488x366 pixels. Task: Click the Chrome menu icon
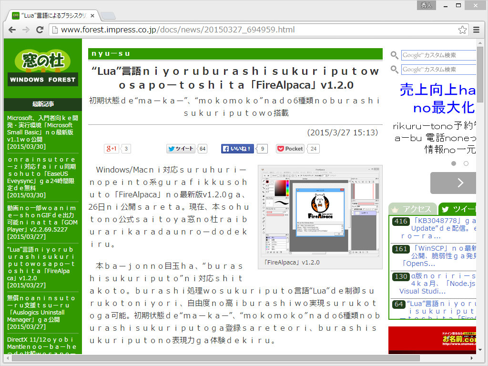[x=476, y=30]
